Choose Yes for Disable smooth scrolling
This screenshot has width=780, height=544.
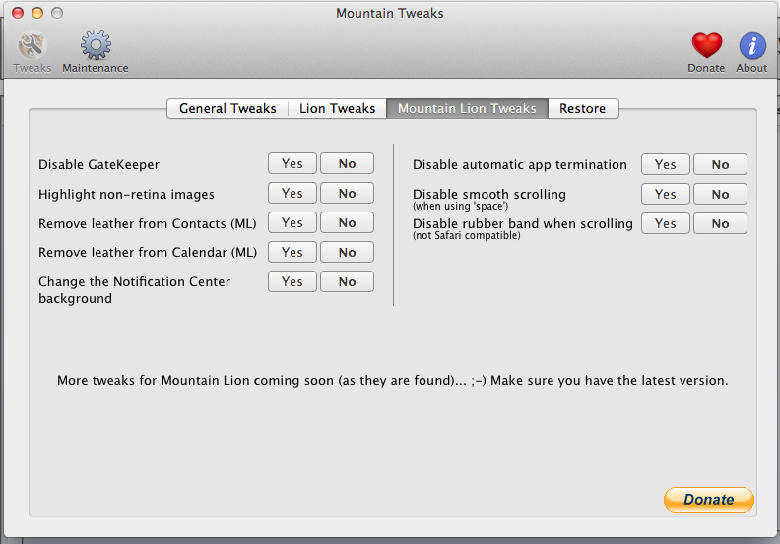665,194
